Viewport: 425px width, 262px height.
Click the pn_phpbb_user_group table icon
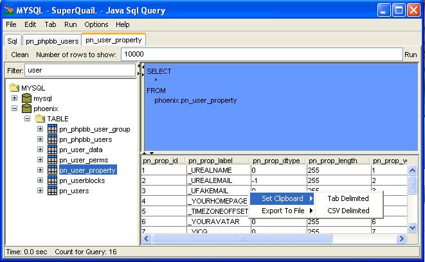pyautogui.click(x=52, y=129)
